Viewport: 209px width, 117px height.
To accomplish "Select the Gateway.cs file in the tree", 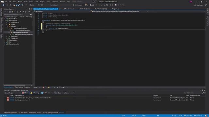I will coord(14,36).
